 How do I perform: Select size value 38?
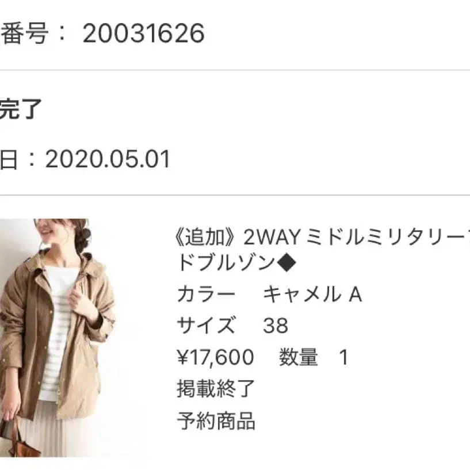276,326
